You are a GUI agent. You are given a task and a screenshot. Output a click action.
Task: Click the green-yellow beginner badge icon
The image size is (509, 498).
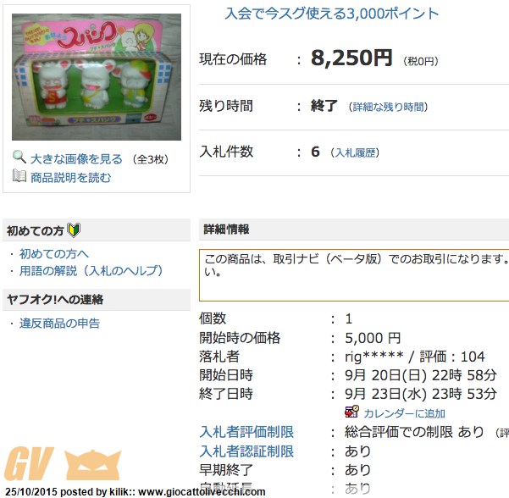[x=74, y=230]
